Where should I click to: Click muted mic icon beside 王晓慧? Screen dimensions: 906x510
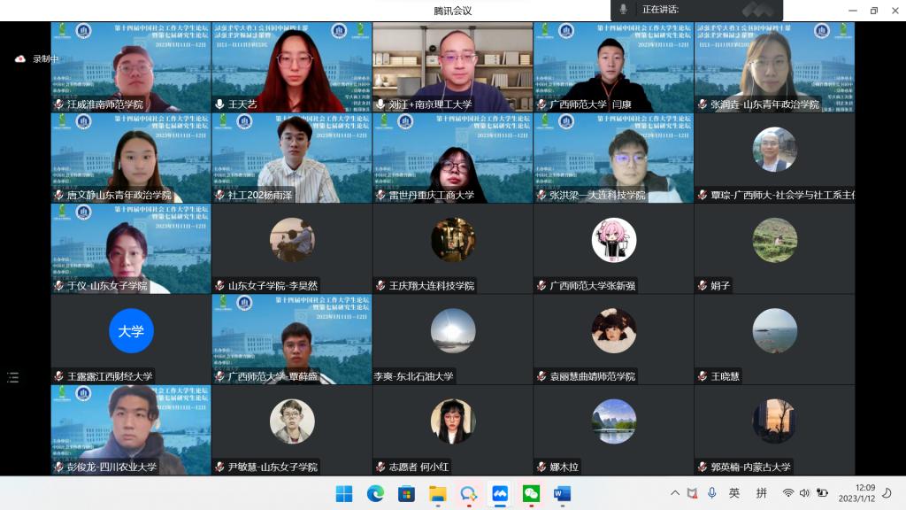click(703, 376)
